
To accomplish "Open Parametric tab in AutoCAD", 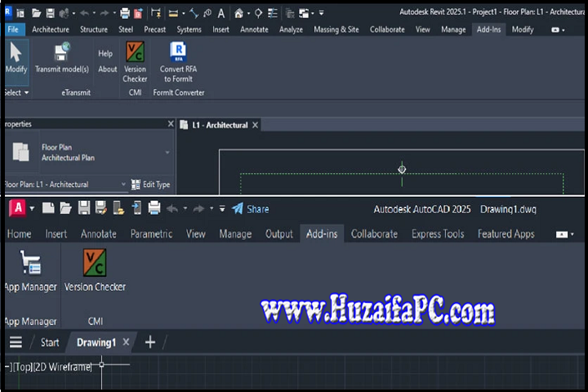I will pos(152,234).
